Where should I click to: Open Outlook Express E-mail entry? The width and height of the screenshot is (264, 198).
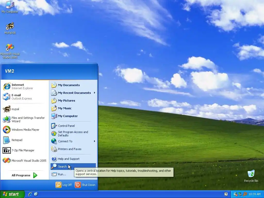[x=25, y=97]
